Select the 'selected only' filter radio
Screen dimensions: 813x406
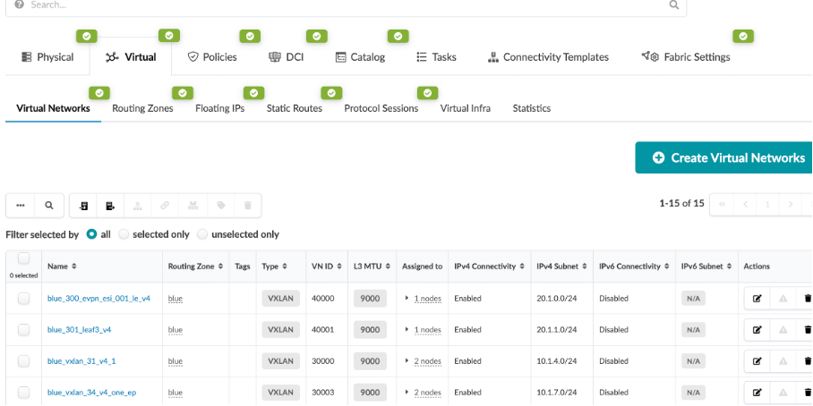click(x=125, y=234)
